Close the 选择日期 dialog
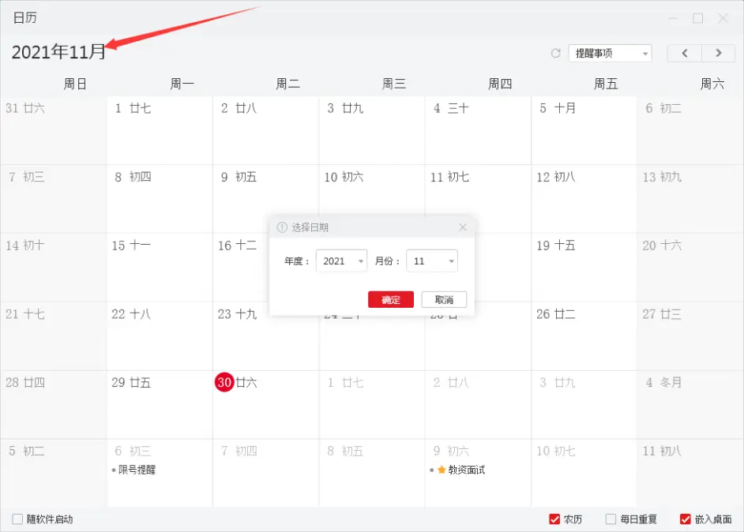Viewport: 744px width, 532px height. click(463, 227)
